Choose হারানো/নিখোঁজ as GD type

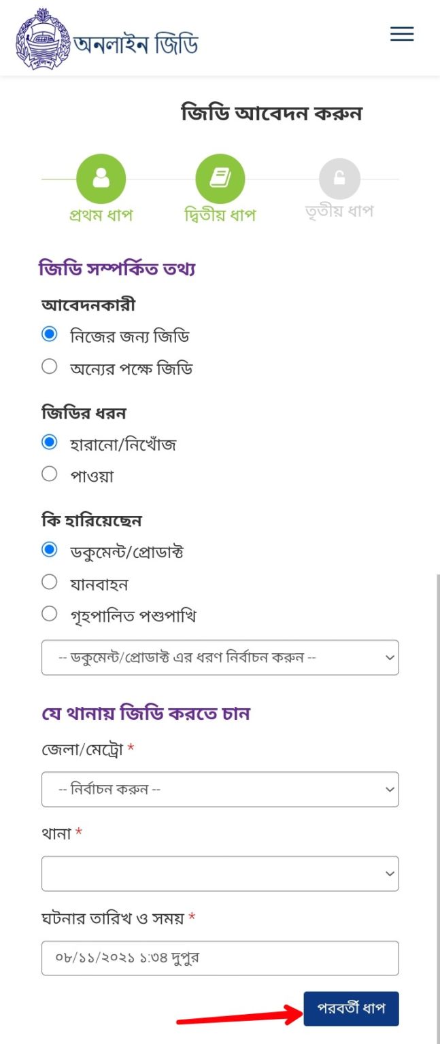click(x=49, y=442)
